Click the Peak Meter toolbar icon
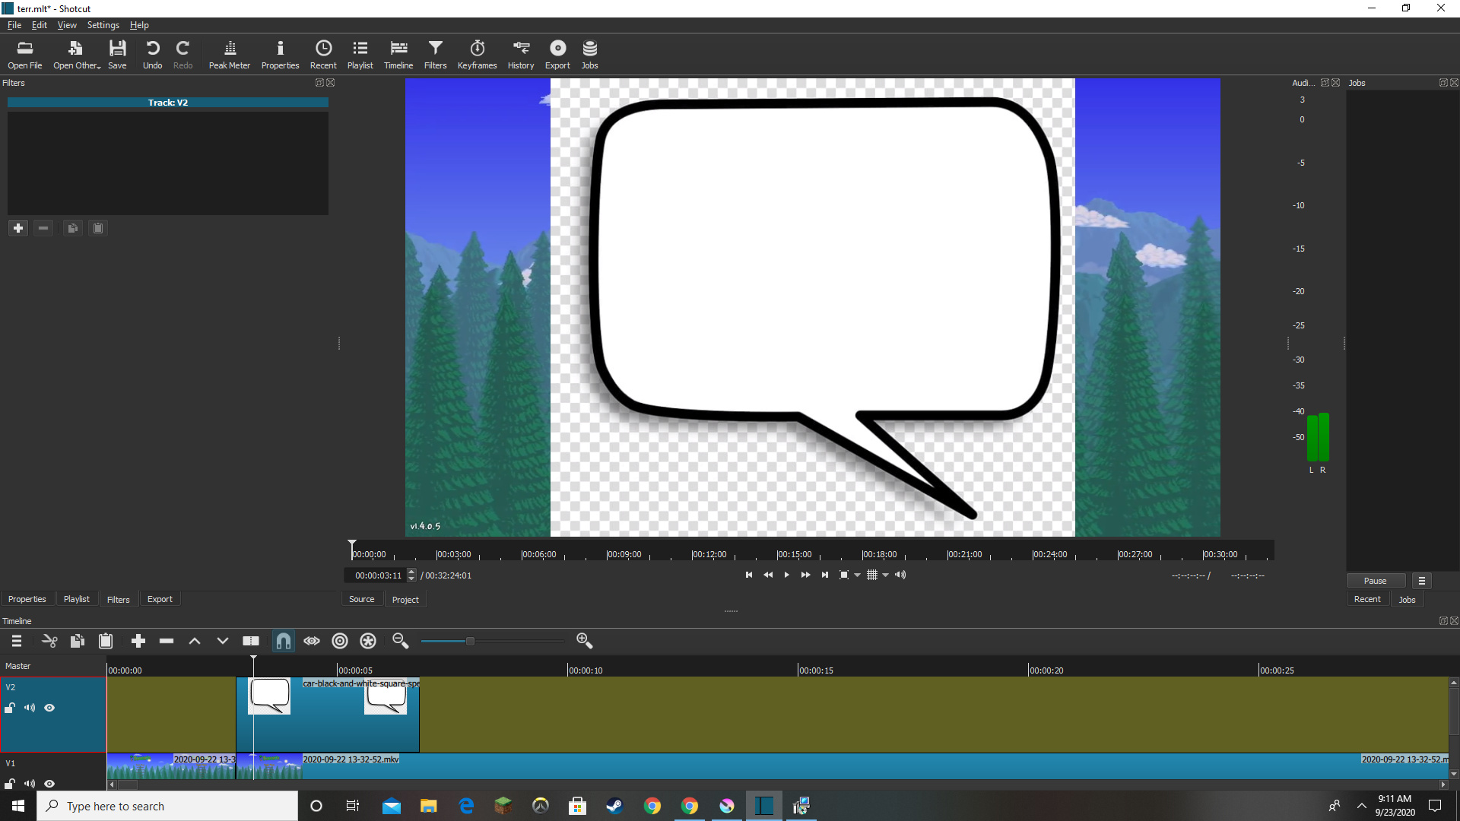 [229, 54]
